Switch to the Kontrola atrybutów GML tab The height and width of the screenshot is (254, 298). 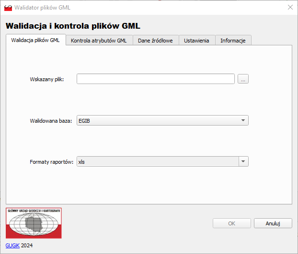[x=99, y=41]
